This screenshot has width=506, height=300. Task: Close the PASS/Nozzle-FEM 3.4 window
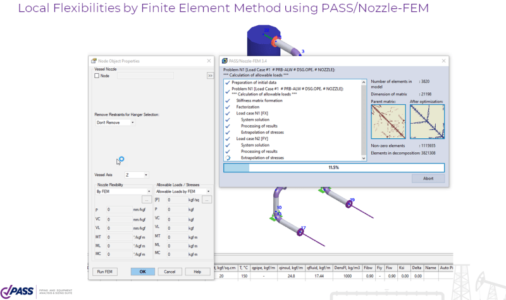pyautogui.click(x=443, y=61)
